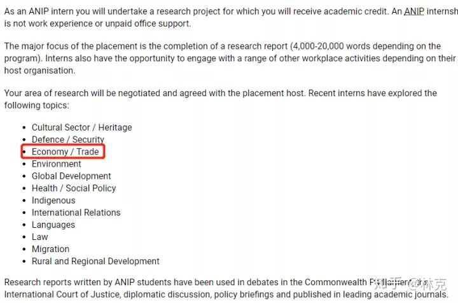
Task: Click the 'following topics:' text
Action: (x=37, y=105)
